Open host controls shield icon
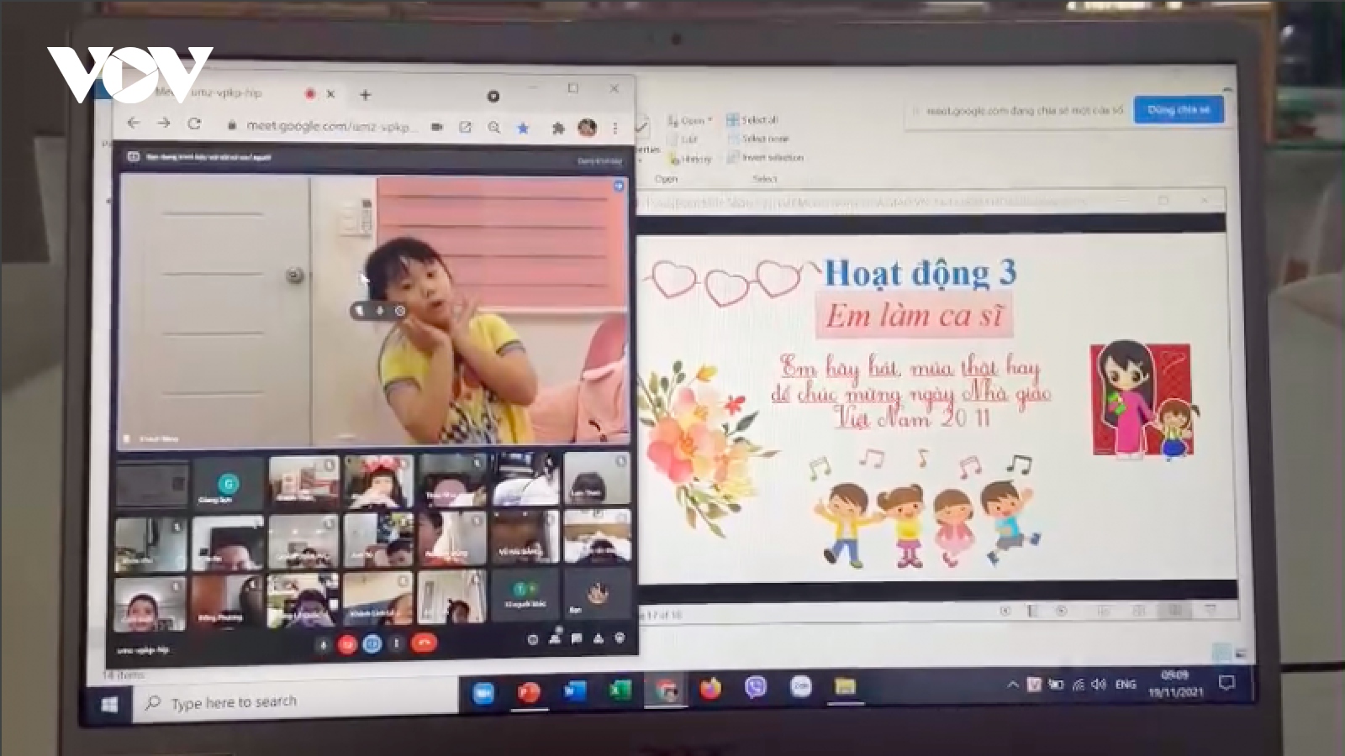Screen dimensions: 1345x756 pos(620,638)
